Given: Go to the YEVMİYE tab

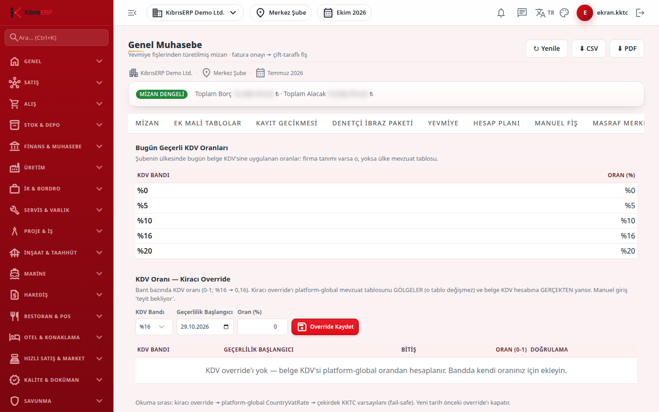Looking at the screenshot, I should tap(443, 123).
